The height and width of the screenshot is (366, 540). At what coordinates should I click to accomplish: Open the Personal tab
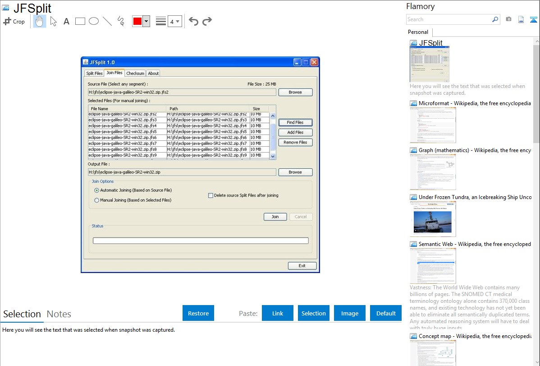pyautogui.click(x=418, y=32)
